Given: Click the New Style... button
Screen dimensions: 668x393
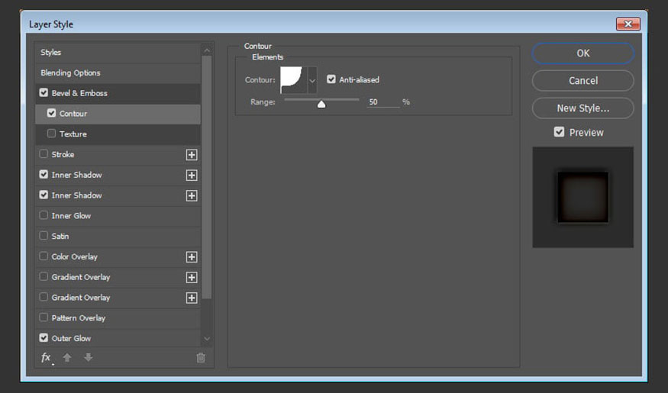Looking at the screenshot, I should [582, 108].
